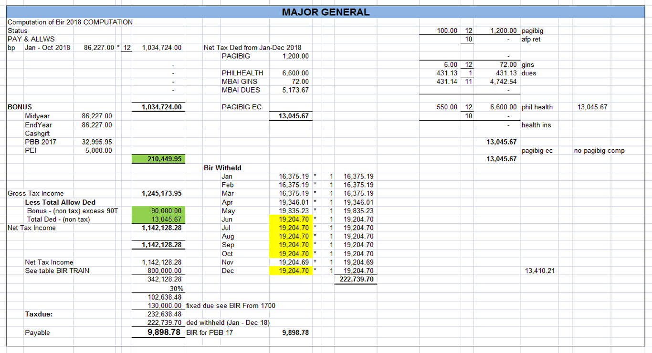The height and width of the screenshot is (353, 652).
Task: Select the PHILHEALTH label cell
Action: (242, 73)
